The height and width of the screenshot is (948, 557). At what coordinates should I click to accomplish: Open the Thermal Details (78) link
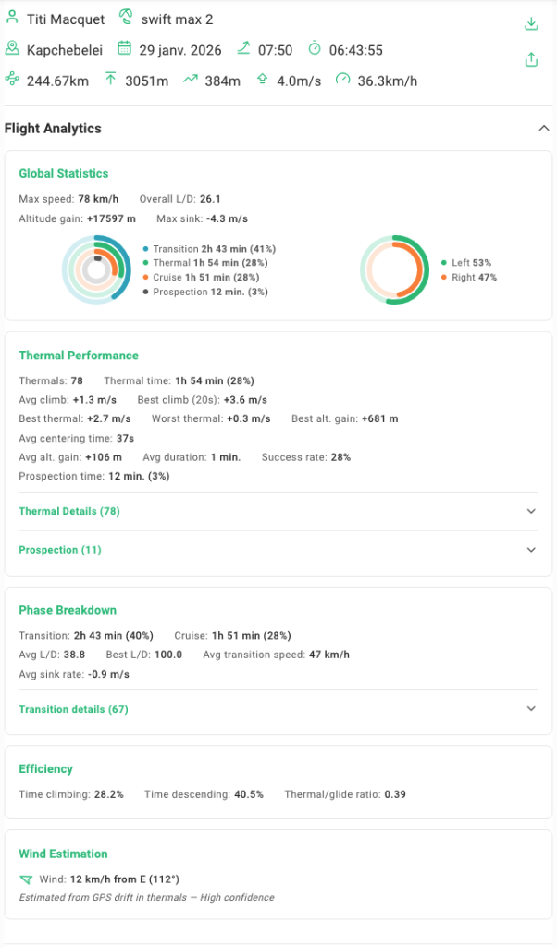click(x=69, y=511)
